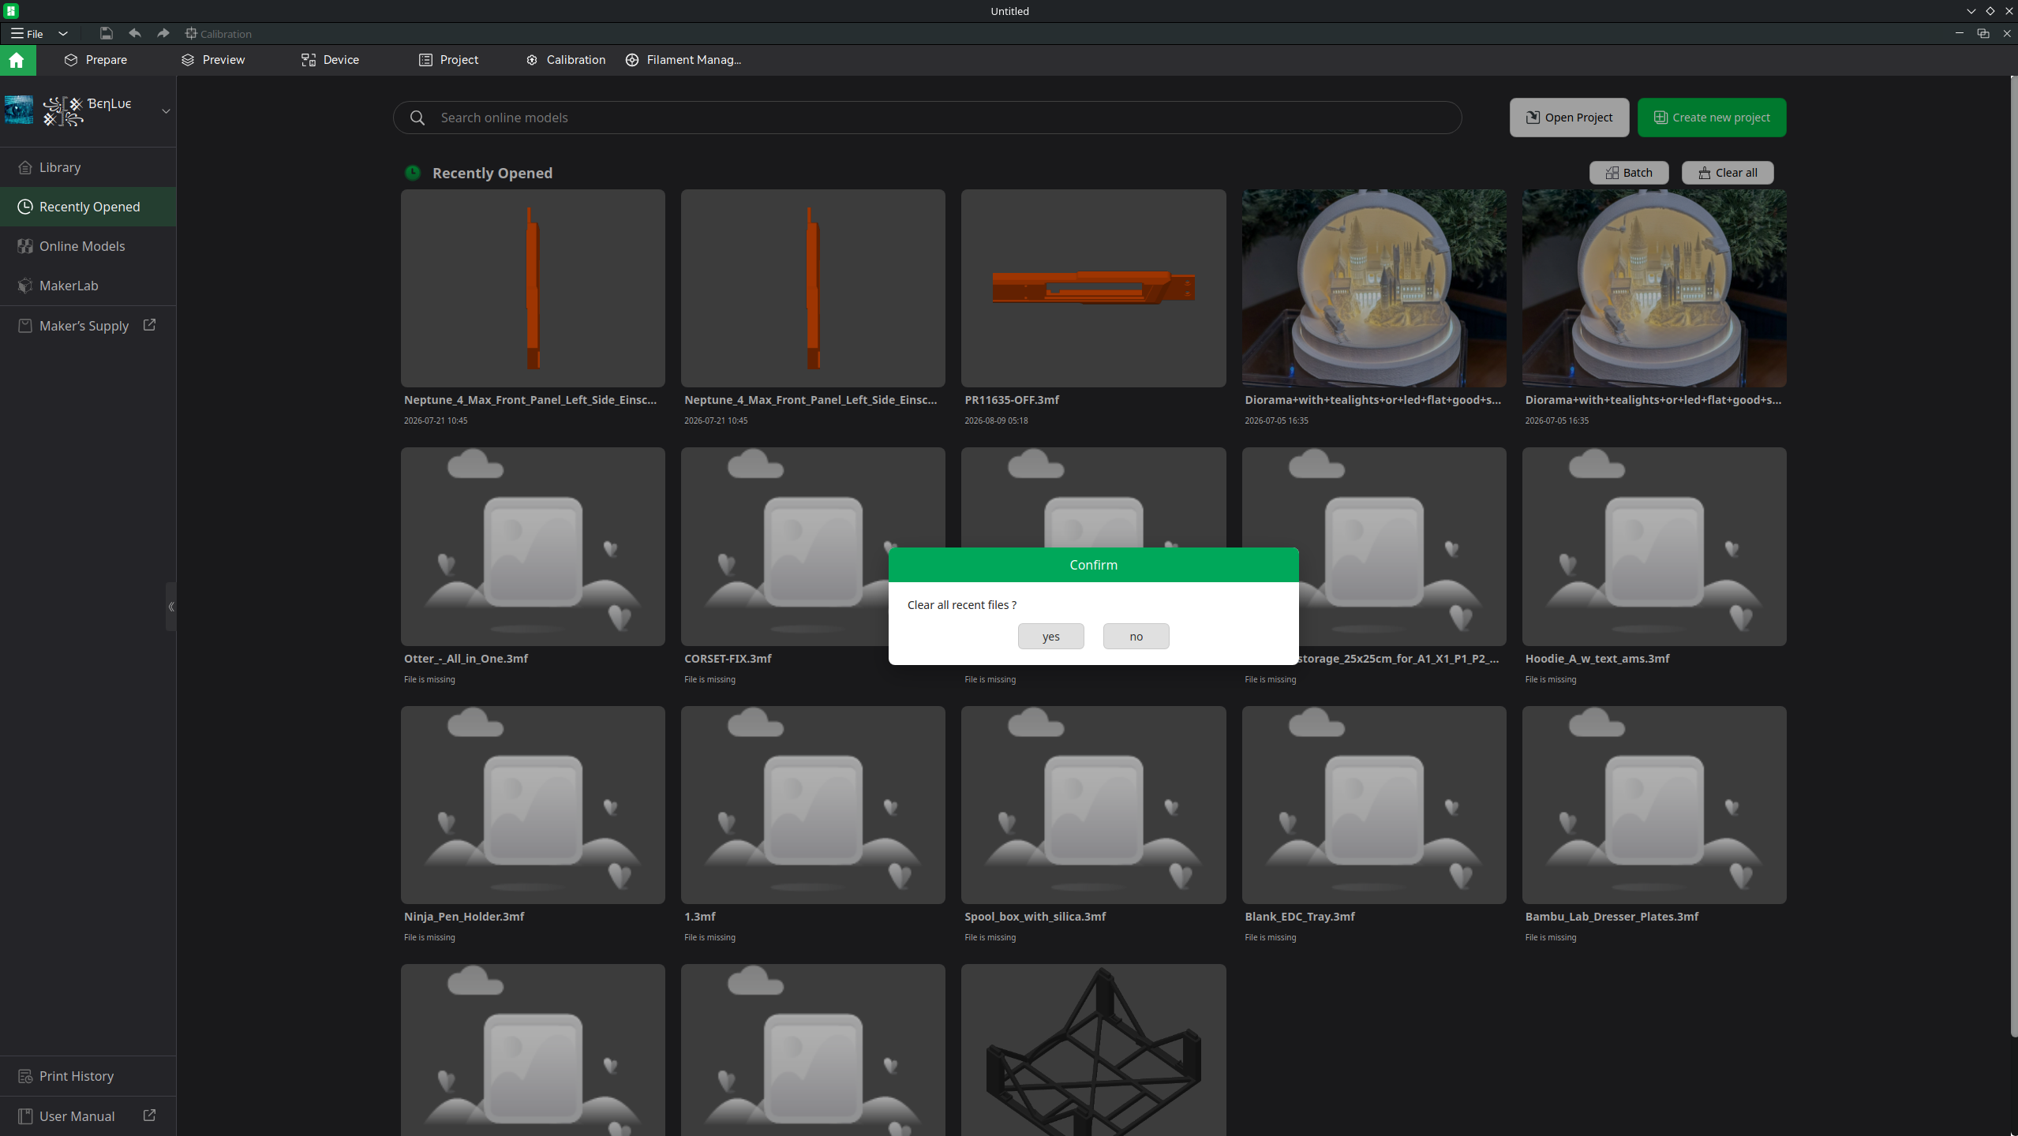Click the Clear all button
Screen dimensions: 2018x1136
click(x=1728, y=173)
